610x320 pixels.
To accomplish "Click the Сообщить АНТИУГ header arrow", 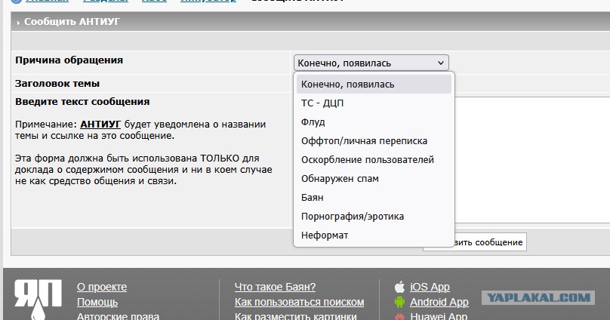I will pos(18,23).
